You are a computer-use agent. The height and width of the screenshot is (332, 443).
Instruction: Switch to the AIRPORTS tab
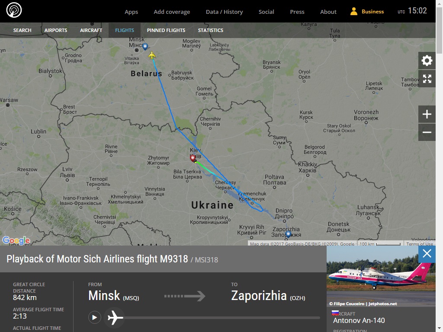(x=56, y=30)
